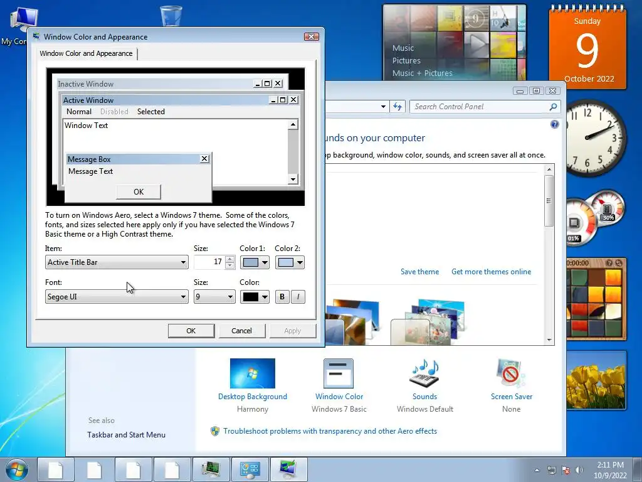Open the Sounds keyboard icon
The height and width of the screenshot is (482, 642).
[424, 373]
